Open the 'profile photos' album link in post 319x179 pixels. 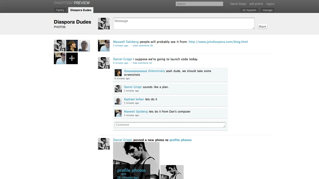(180, 140)
